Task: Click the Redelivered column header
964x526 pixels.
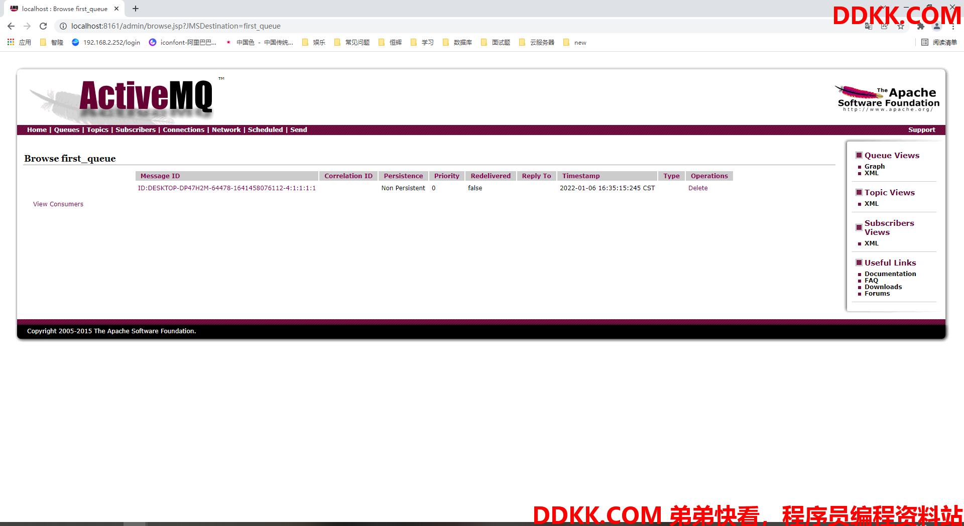Action: click(491, 176)
